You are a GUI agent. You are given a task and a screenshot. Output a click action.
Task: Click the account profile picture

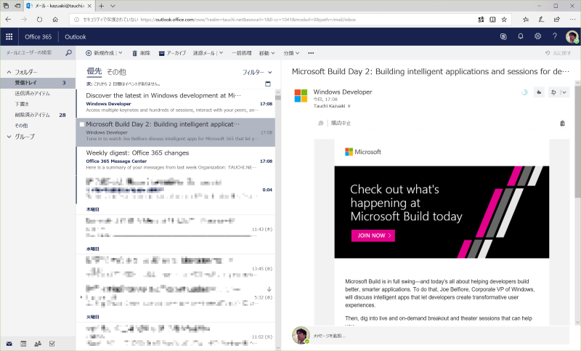572,36
